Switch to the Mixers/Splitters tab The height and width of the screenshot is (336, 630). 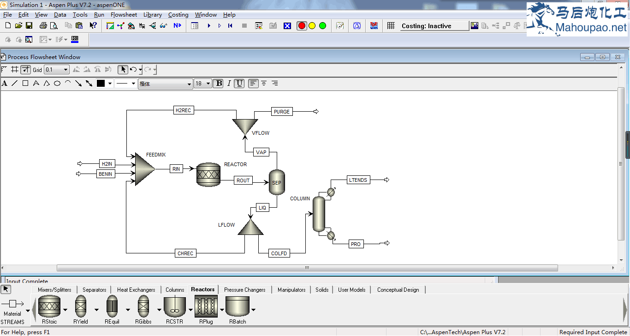click(x=54, y=290)
